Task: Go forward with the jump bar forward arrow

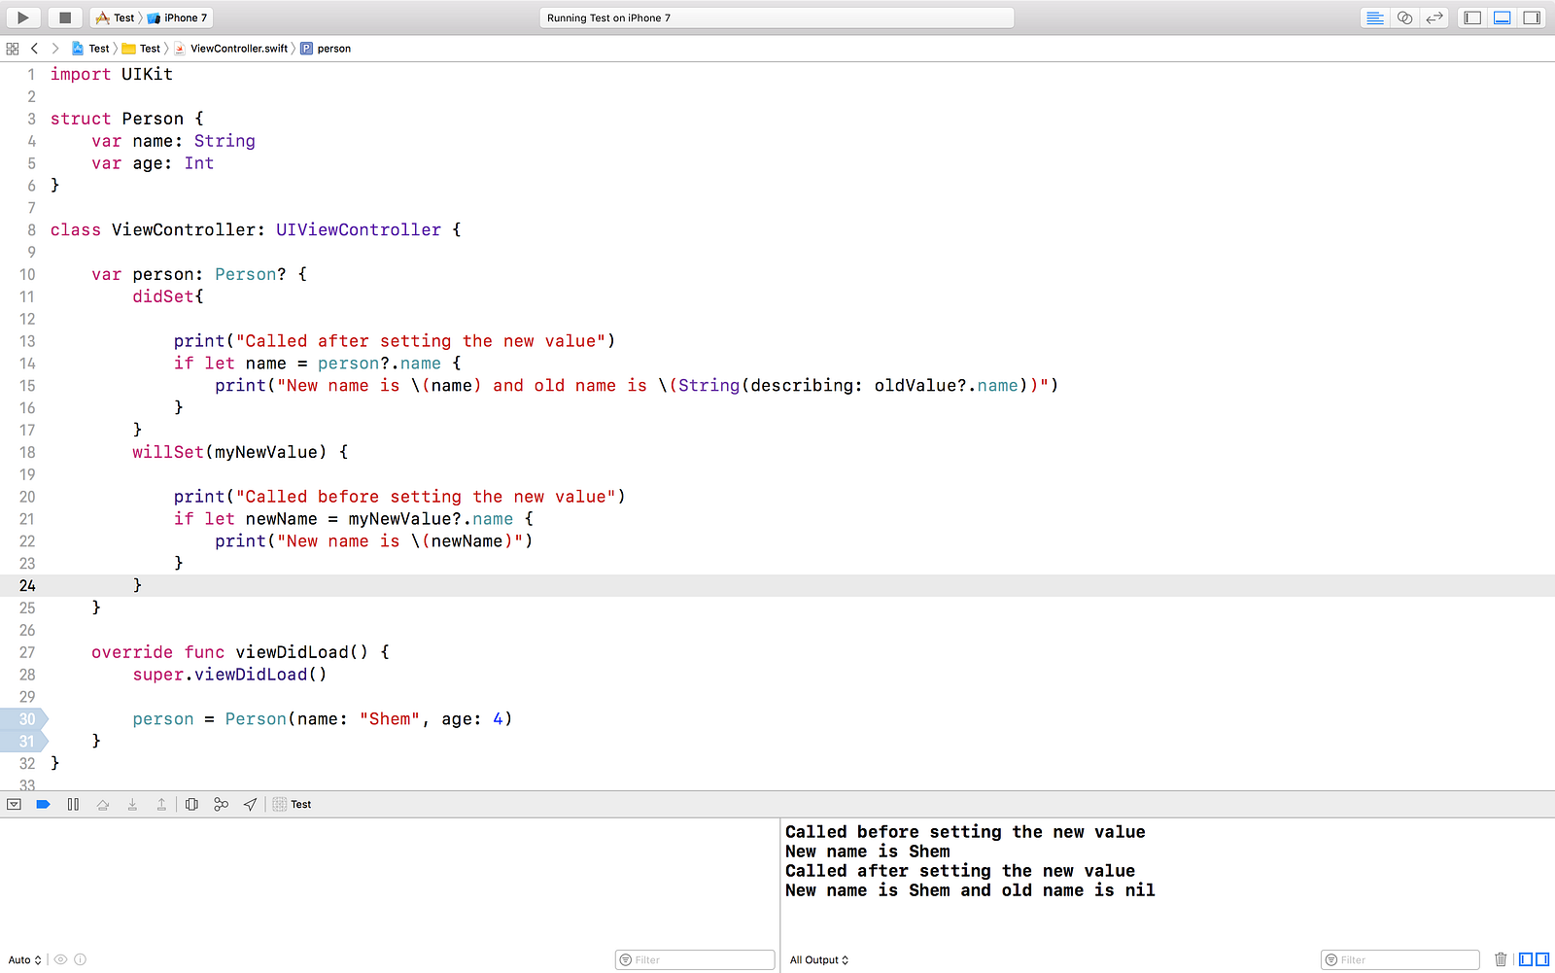Action: point(55,49)
